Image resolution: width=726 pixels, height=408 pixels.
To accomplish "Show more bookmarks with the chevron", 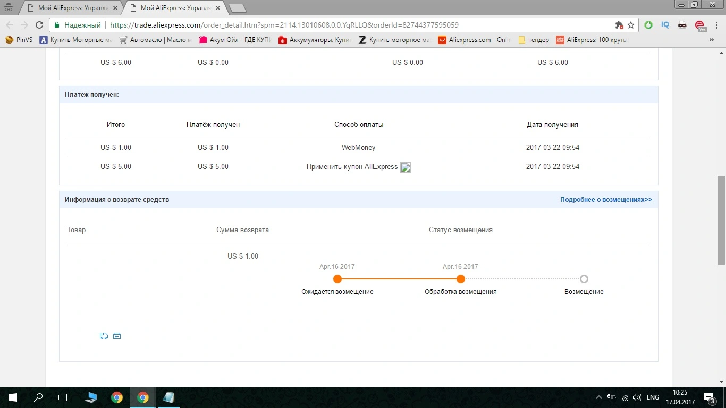I will pyautogui.click(x=712, y=40).
